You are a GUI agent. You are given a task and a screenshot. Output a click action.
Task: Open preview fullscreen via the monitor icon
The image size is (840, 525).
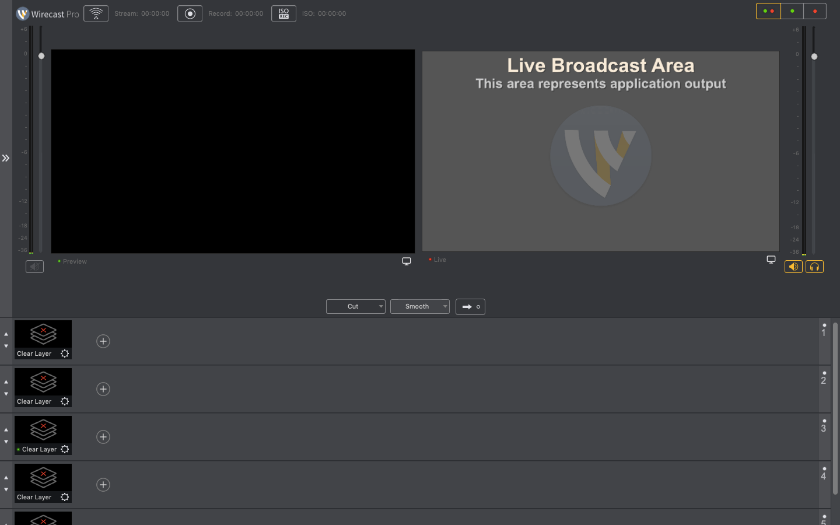[407, 261]
